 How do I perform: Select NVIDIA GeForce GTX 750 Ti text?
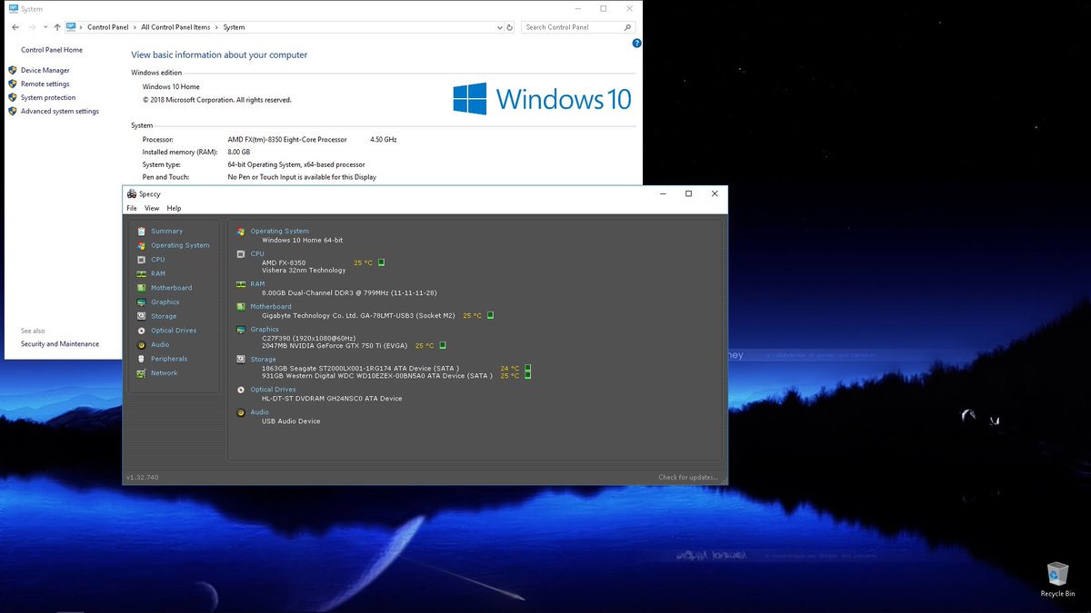[x=335, y=345]
